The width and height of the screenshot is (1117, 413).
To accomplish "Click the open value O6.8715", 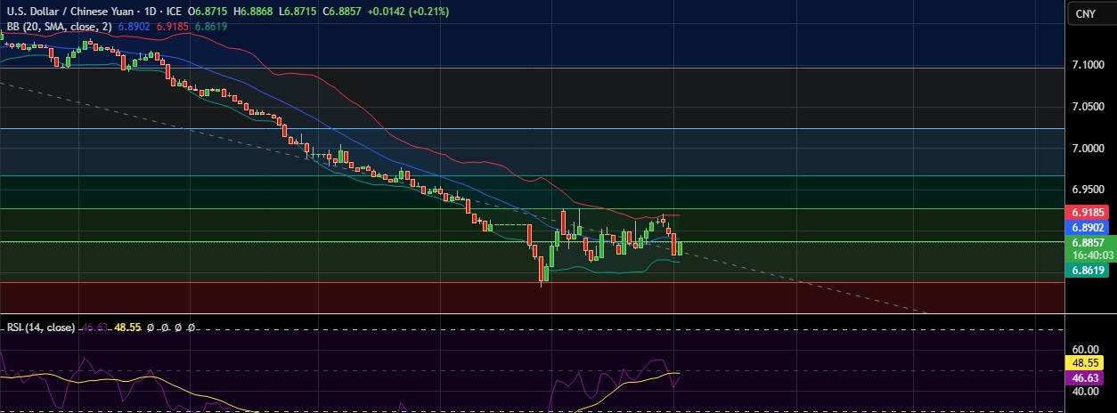I will coord(209,12).
